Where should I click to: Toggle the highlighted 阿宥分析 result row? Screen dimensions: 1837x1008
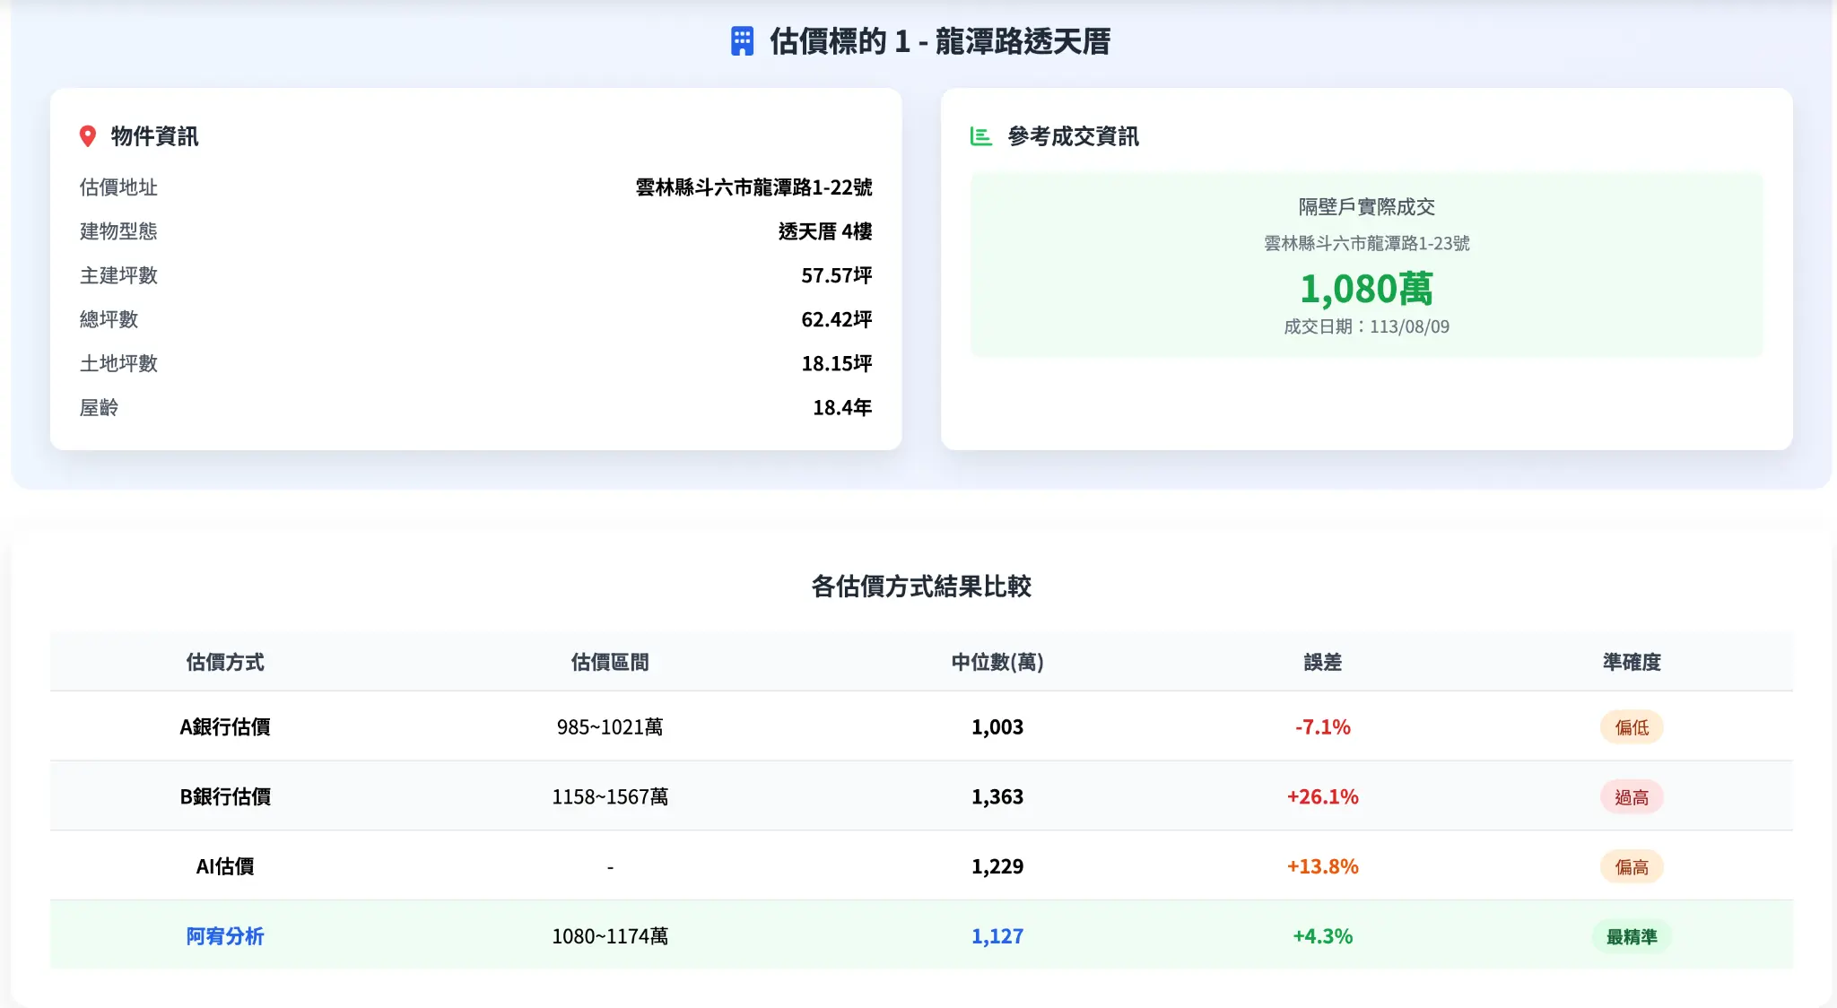pos(918,934)
